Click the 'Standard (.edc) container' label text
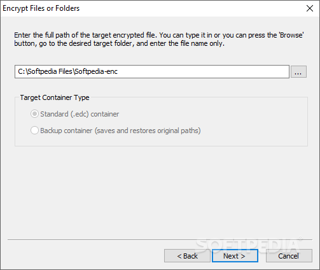The image size is (320, 270). tap(80, 114)
